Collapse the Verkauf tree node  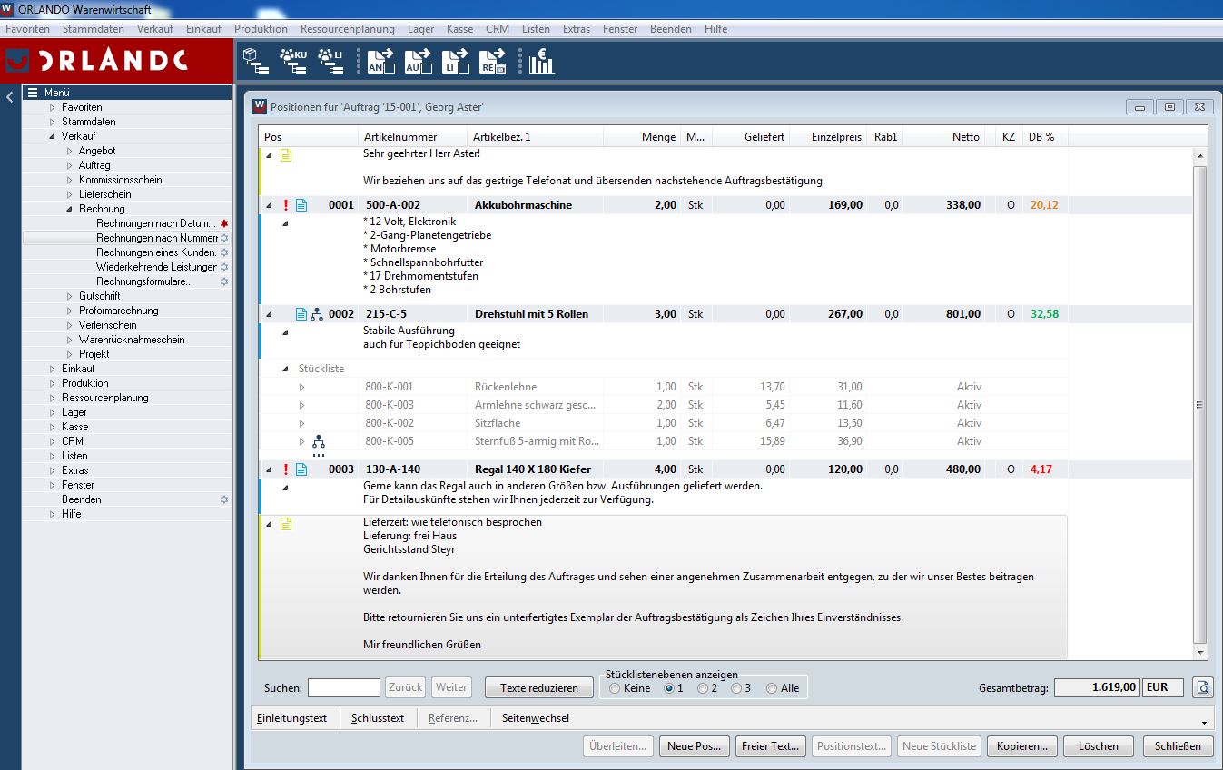click(53, 136)
